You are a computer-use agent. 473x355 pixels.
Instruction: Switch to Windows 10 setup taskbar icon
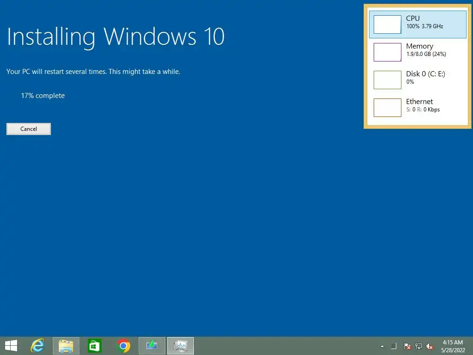click(152, 346)
